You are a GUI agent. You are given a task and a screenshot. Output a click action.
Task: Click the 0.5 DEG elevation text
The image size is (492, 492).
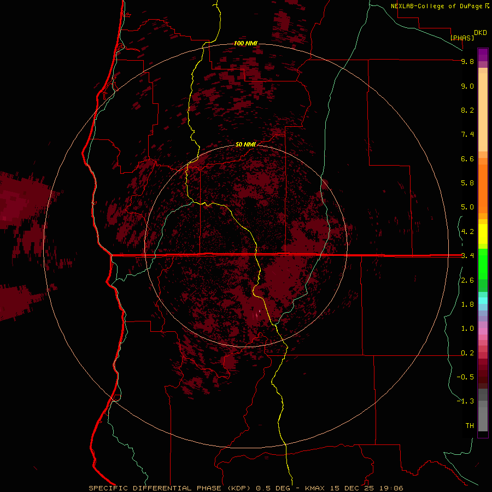273,488
